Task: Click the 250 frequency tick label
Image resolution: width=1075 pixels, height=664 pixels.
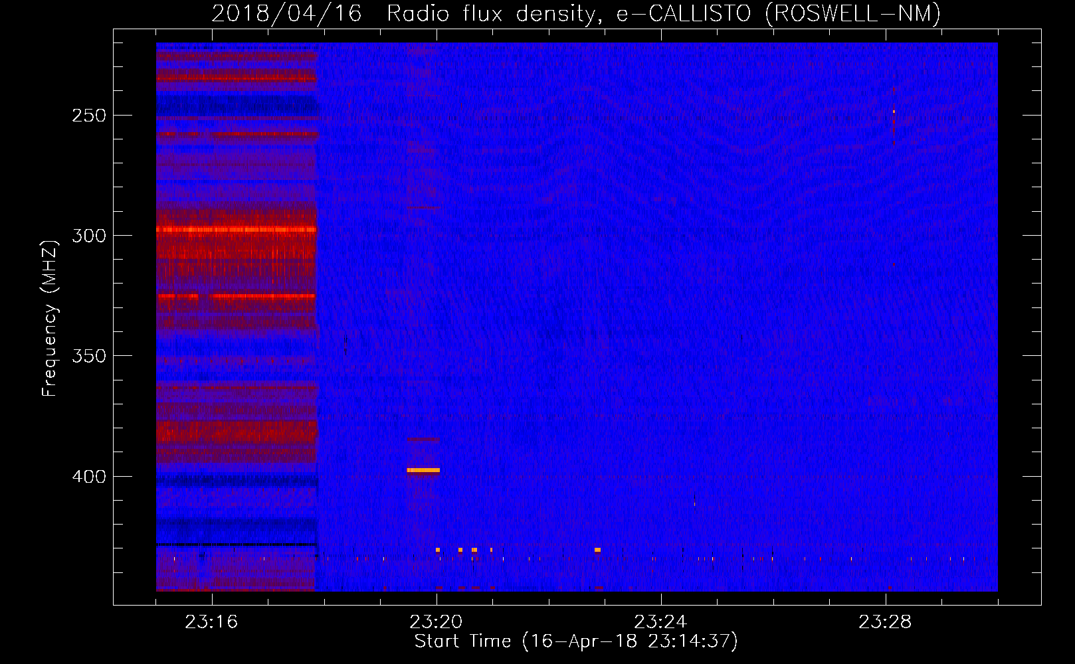Action: (x=89, y=116)
